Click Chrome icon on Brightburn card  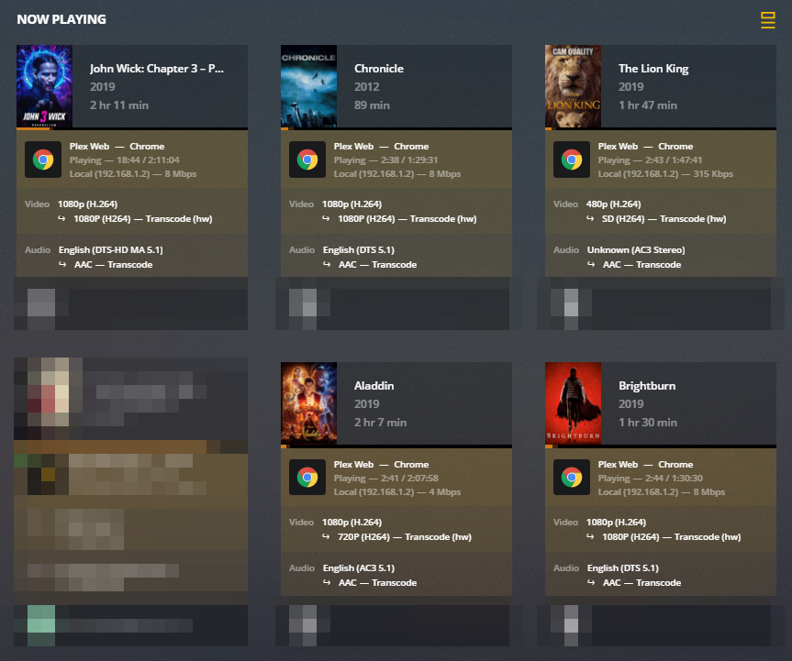click(571, 478)
